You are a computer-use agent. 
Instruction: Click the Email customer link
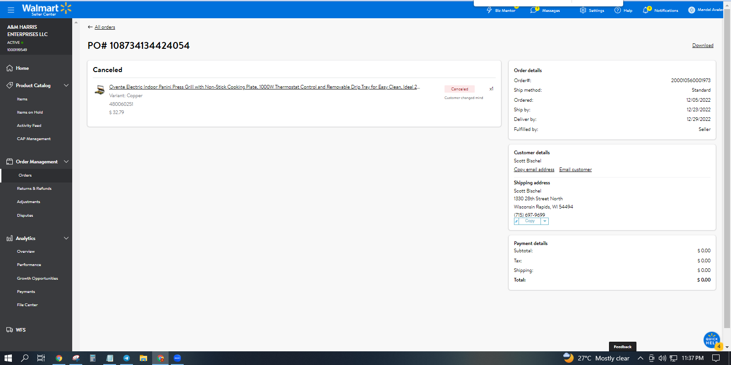[575, 170]
